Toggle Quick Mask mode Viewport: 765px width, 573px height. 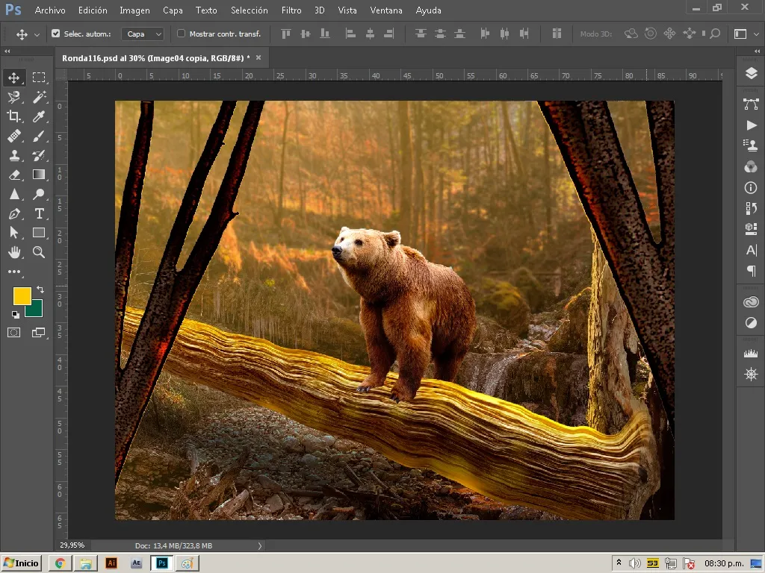[x=13, y=332]
